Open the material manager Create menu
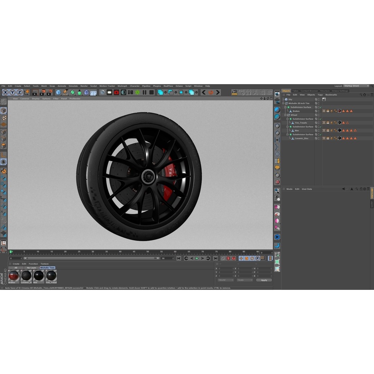This screenshot has width=374, height=374. [16, 264]
